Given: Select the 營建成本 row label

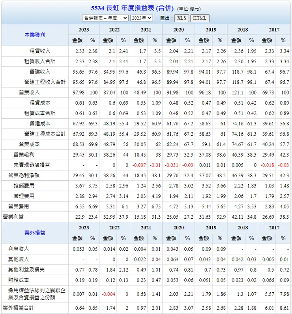Looking at the screenshot, I should click(x=40, y=123).
